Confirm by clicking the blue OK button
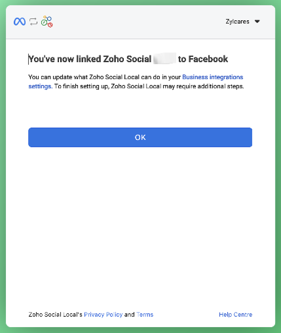 (x=140, y=137)
